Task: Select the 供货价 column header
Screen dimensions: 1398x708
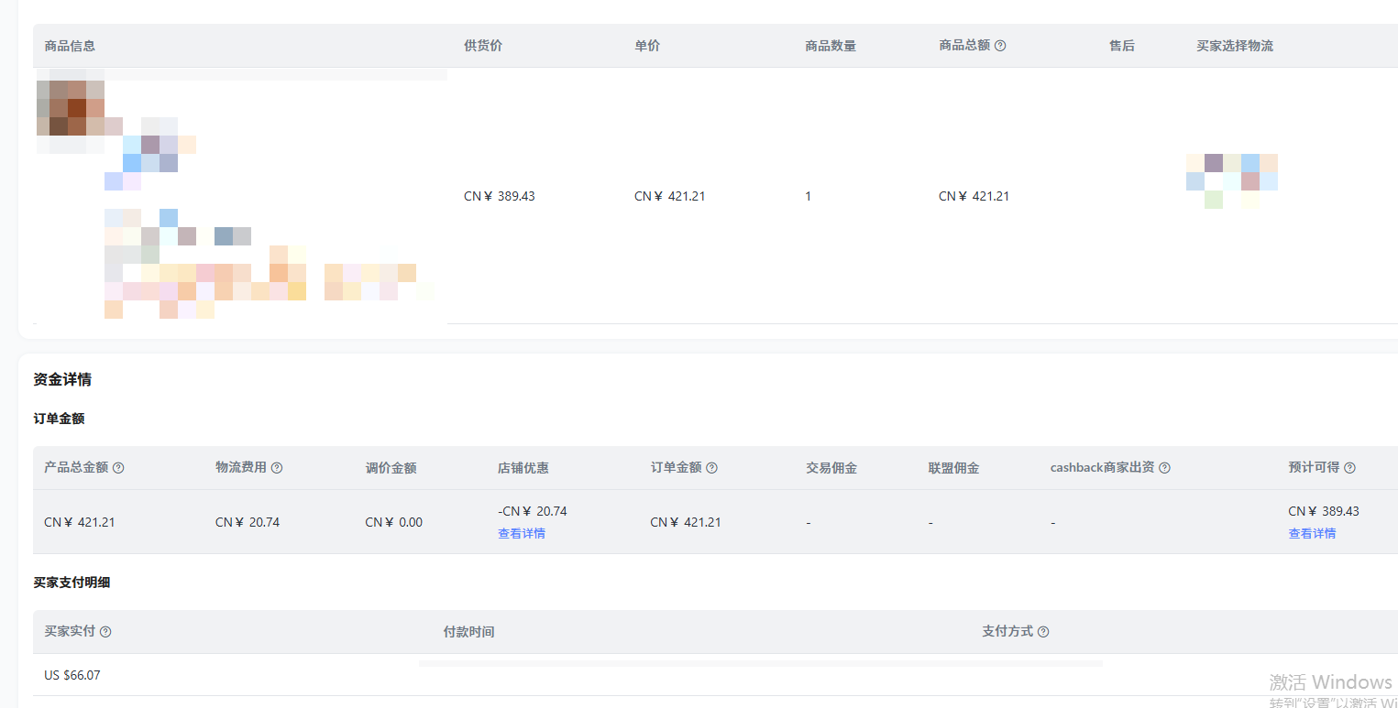Action: [482, 46]
